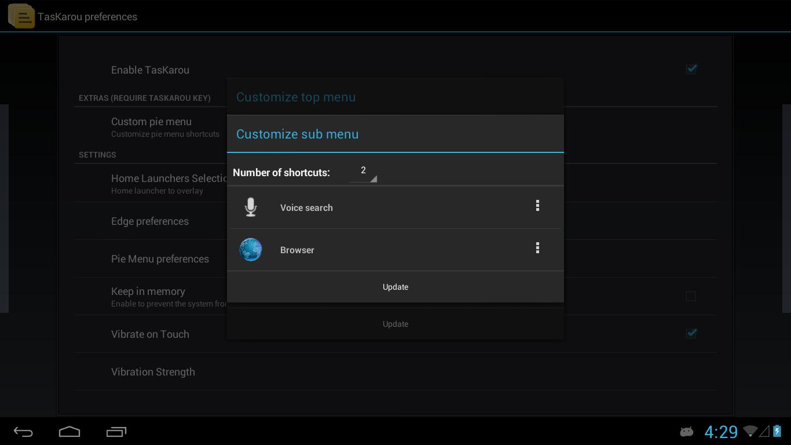Open overflow options for Browser shortcut
The image size is (791, 445).
click(537, 249)
